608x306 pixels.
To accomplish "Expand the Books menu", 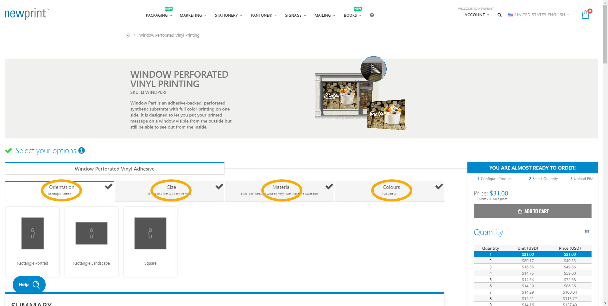I will (x=352, y=15).
